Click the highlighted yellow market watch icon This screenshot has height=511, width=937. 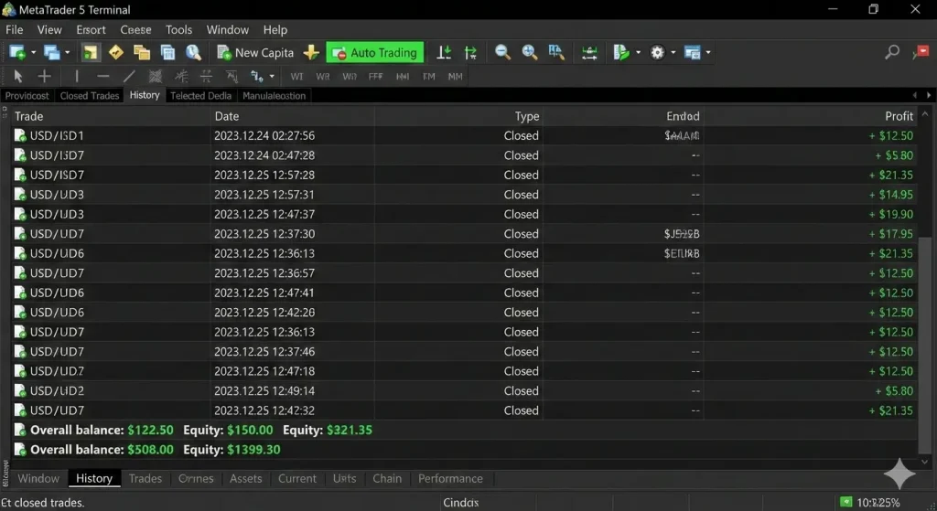point(91,52)
